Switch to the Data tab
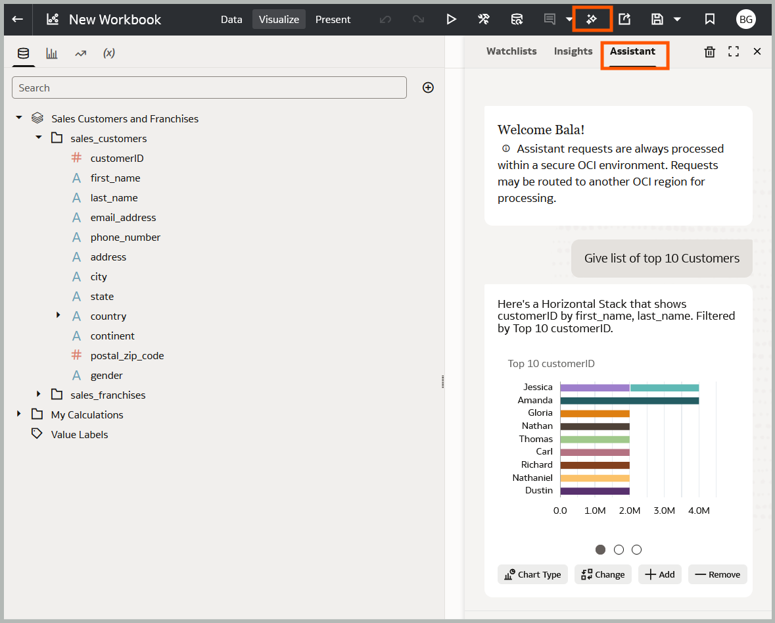The width and height of the screenshot is (775, 623). (231, 19)
